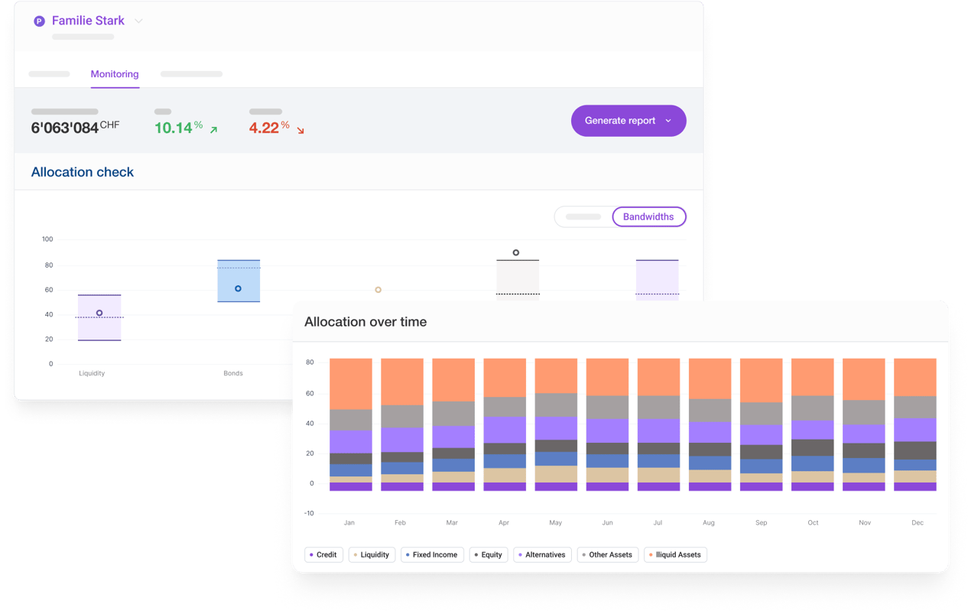This screenshot has width=968, height=611.
Task: Open the Monitoring tab
Action: (115, 74)
